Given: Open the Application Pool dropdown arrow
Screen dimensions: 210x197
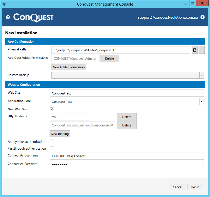Looking at the screenshot, I should tap(202, 101).
